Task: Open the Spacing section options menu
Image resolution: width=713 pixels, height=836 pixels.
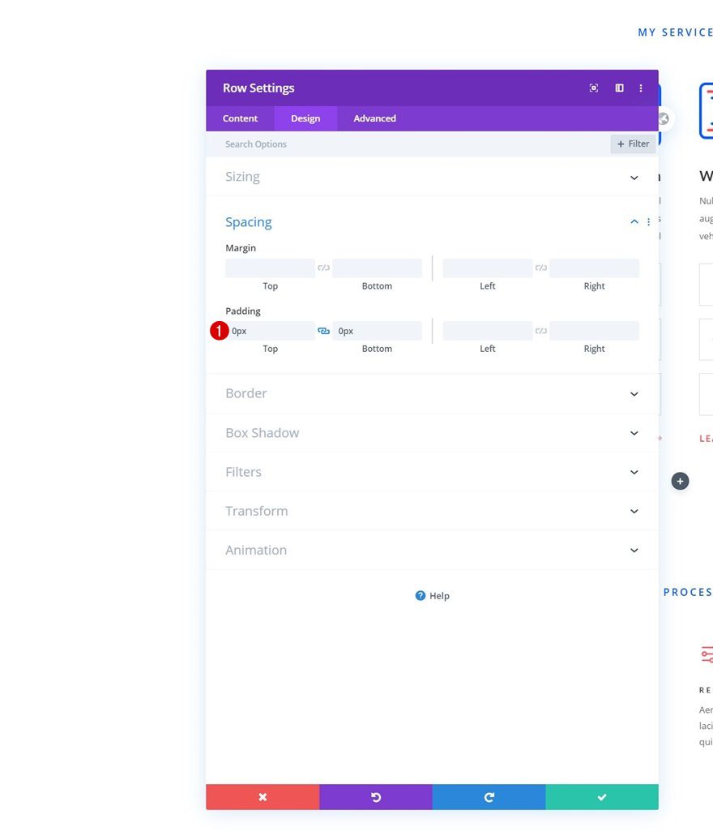Action: click(648, 221)
